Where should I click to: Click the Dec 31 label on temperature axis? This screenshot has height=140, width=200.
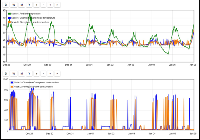pyautogui.click(x=68, y=65)
